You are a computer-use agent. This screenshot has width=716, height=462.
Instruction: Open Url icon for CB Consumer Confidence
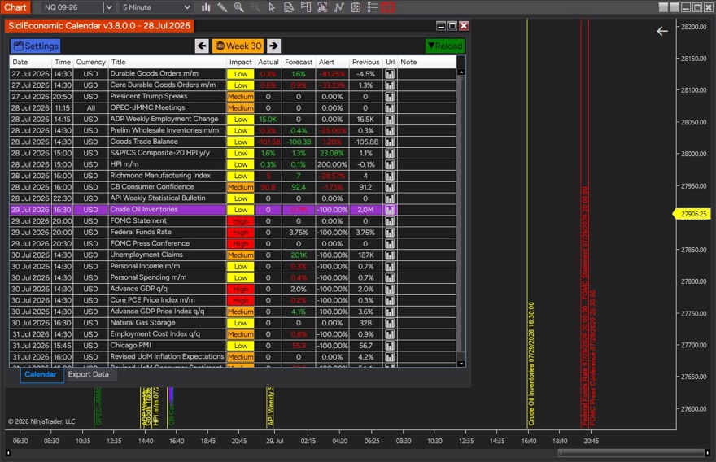(390, 187)
